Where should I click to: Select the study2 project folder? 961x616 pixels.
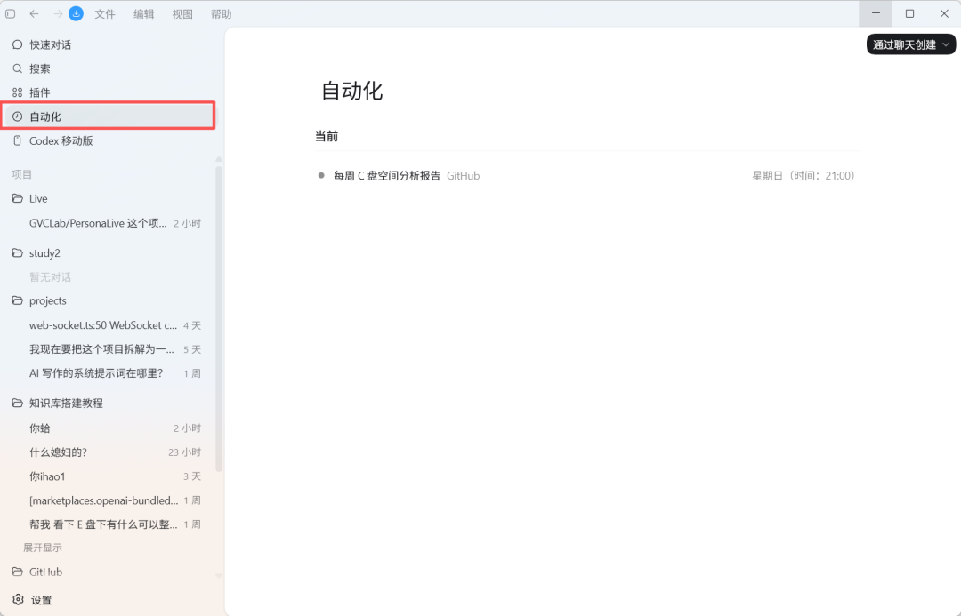pyautogui.click(x=109, y=253)
